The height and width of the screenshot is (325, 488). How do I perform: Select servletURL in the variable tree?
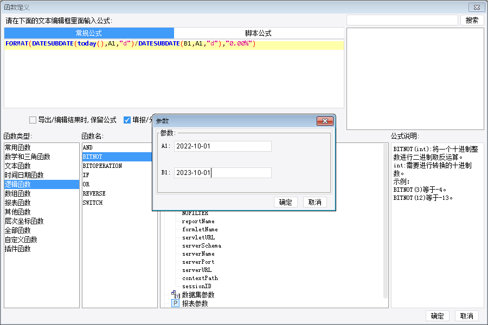pyautogui.click(x=198, y=238)
